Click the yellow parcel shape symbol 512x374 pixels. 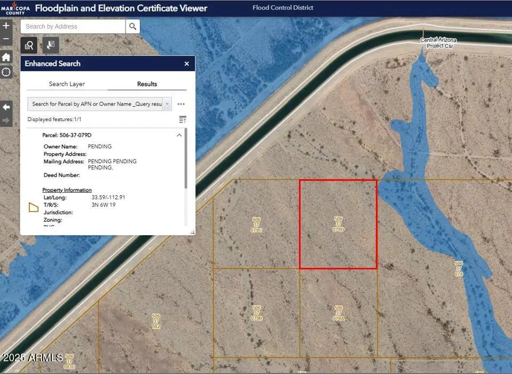(33, 207)
